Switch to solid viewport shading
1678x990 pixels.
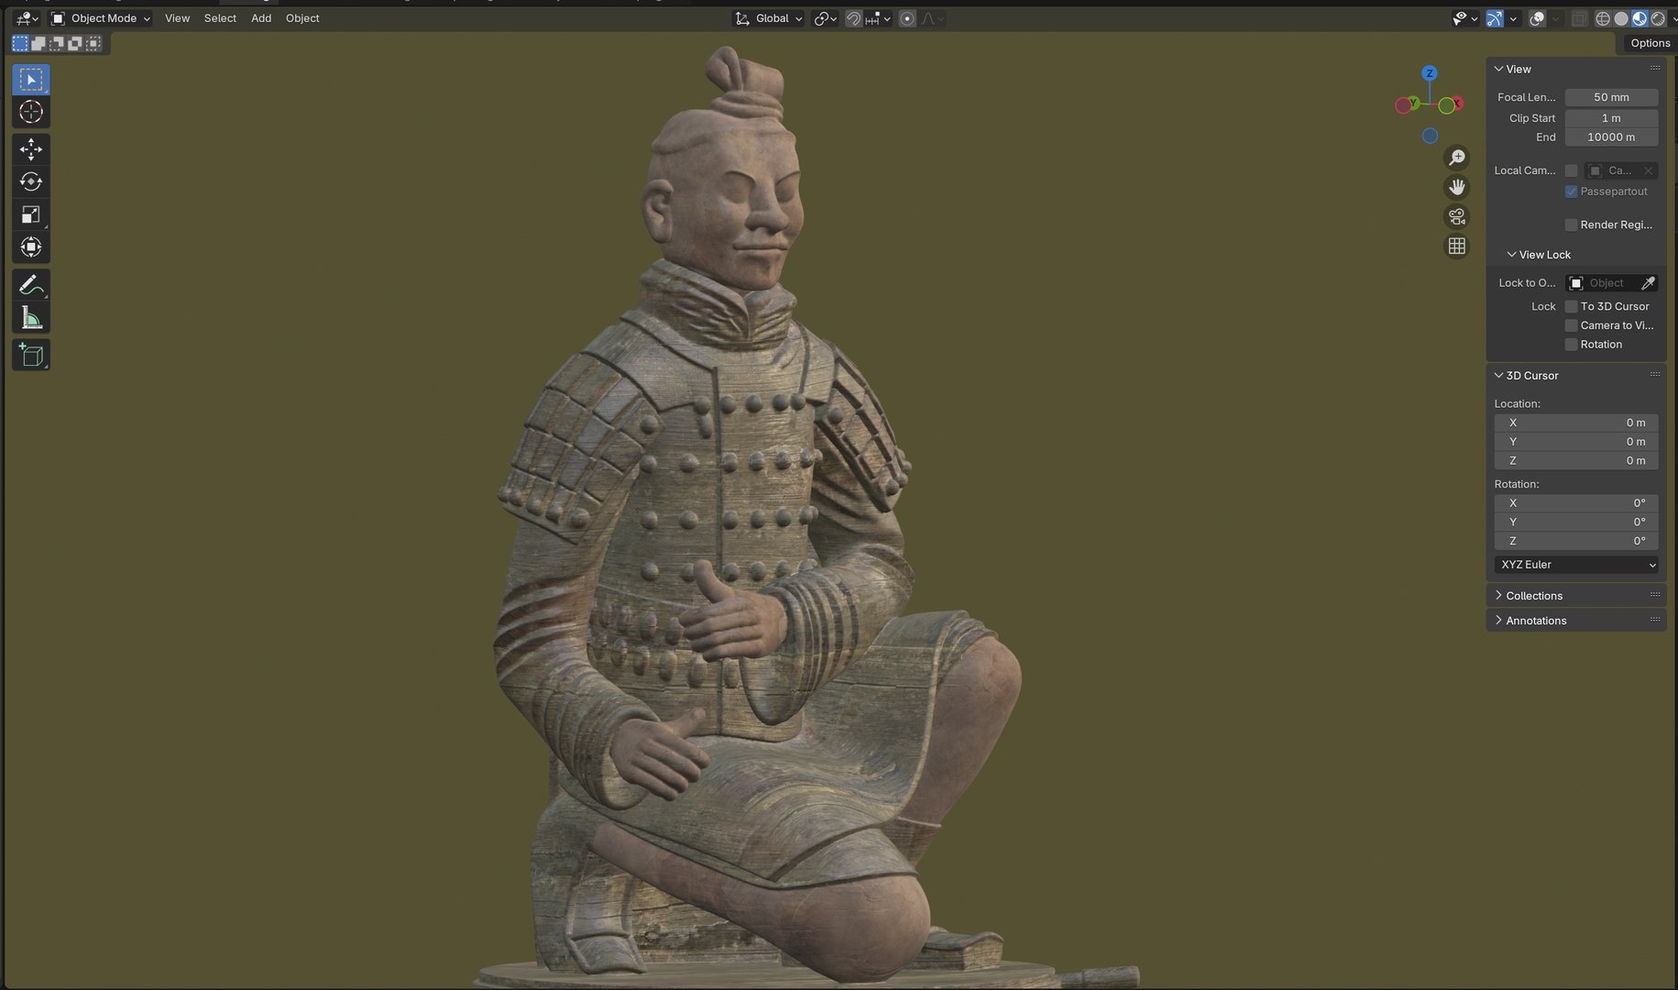coord(1621,18)
